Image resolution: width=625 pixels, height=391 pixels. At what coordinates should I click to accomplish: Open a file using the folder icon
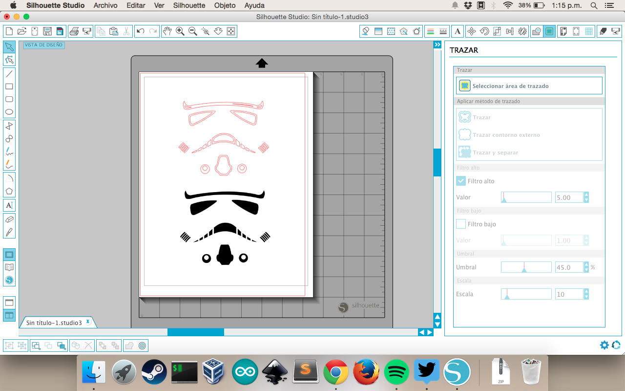click(21, 31)
